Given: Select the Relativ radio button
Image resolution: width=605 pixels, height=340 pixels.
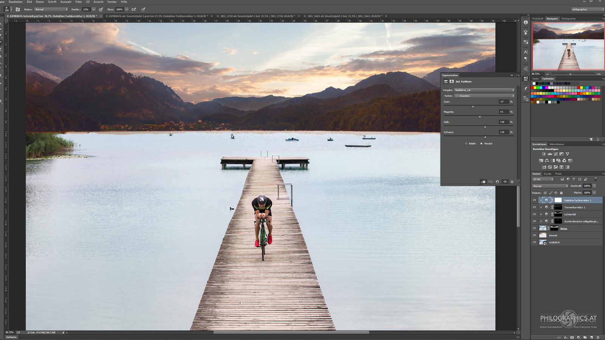Looking at the screenshot, I should pos(466,144).
